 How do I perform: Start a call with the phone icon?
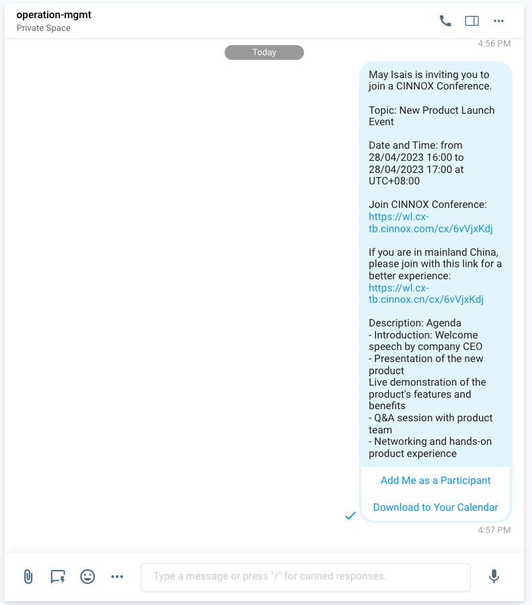point(445,21)
